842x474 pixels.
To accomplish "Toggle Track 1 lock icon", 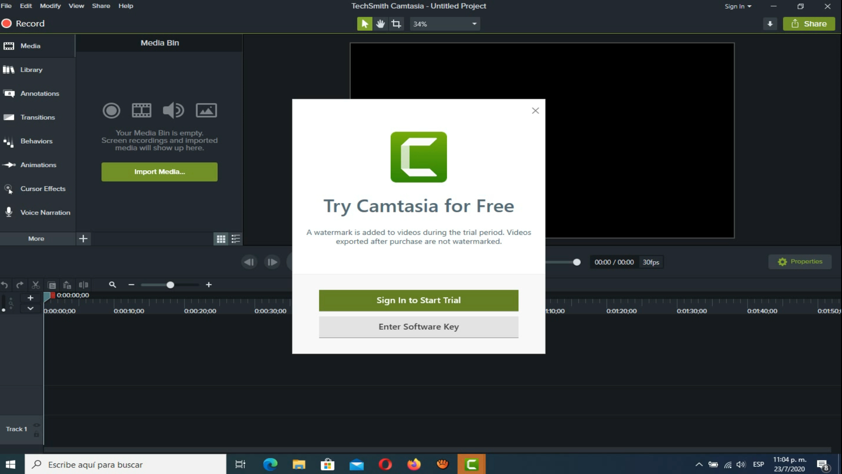I will (36, 434).
